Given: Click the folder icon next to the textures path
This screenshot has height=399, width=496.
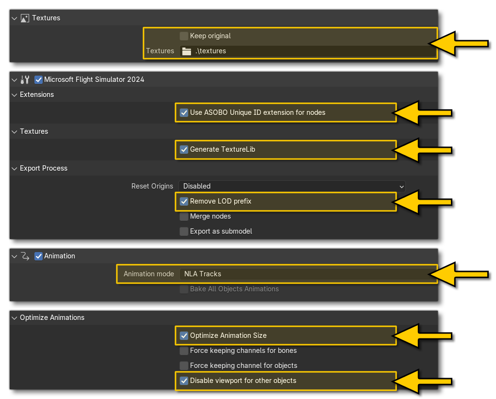Looking at the screenshot, I should click(x=186, y=51).
